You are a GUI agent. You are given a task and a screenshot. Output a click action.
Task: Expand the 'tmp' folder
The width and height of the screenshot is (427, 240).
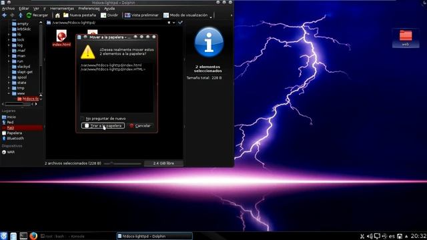click(9, 88)
